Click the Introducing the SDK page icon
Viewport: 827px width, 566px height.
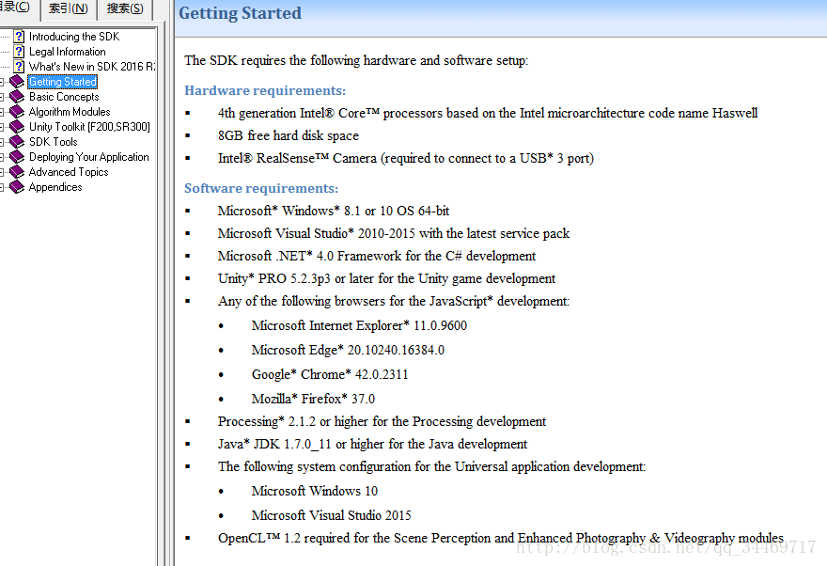point(19,37)
